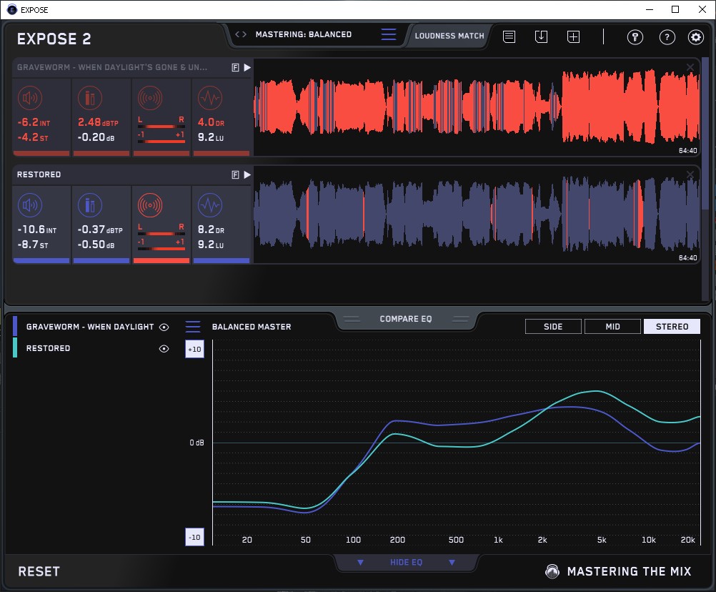Click the export download icon in toolbar
Image resolution: width=716 pixels, height=592 pixels.
pyautogui.click(x=541, y=36)
